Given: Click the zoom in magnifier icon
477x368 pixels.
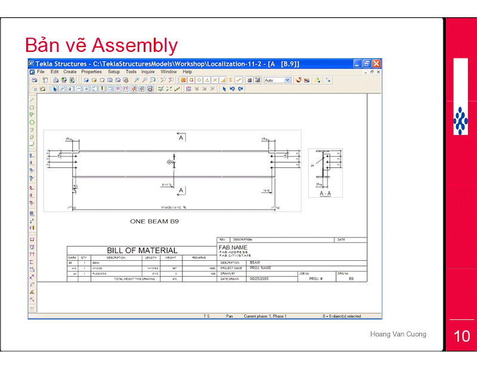Looking at the screenshot, I should coord(137,80).
